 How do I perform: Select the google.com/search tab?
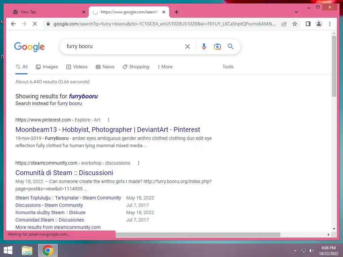(x=129, y=12)
